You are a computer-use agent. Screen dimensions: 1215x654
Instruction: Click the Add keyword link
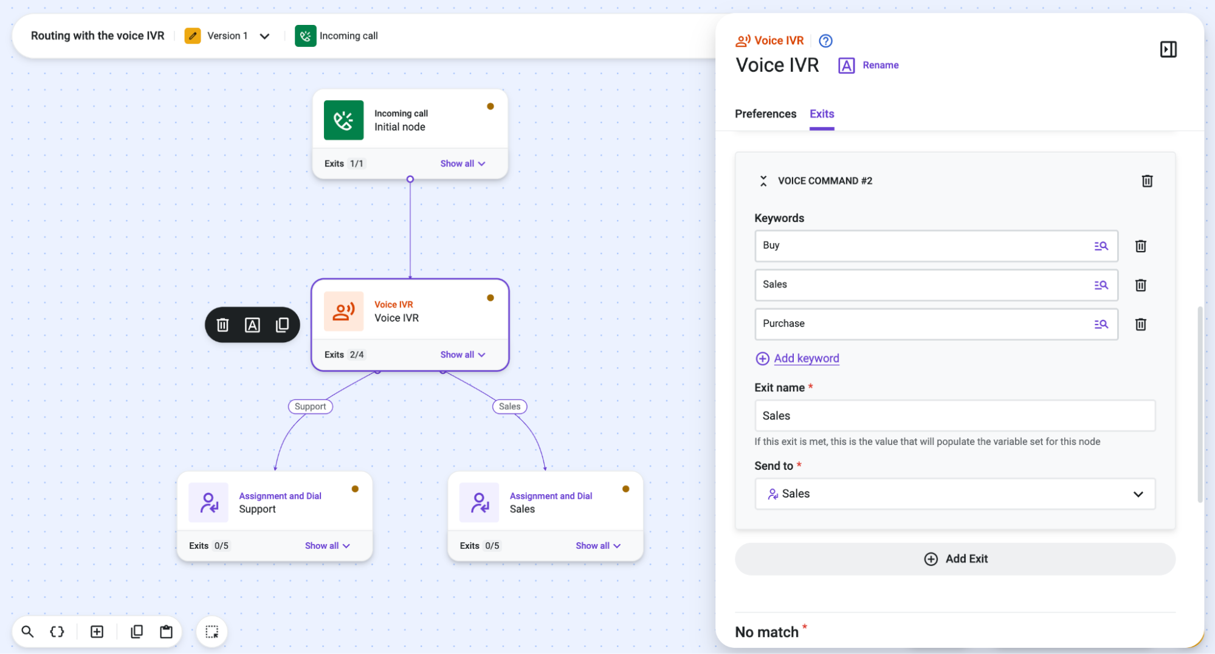[x=806, y=359]
